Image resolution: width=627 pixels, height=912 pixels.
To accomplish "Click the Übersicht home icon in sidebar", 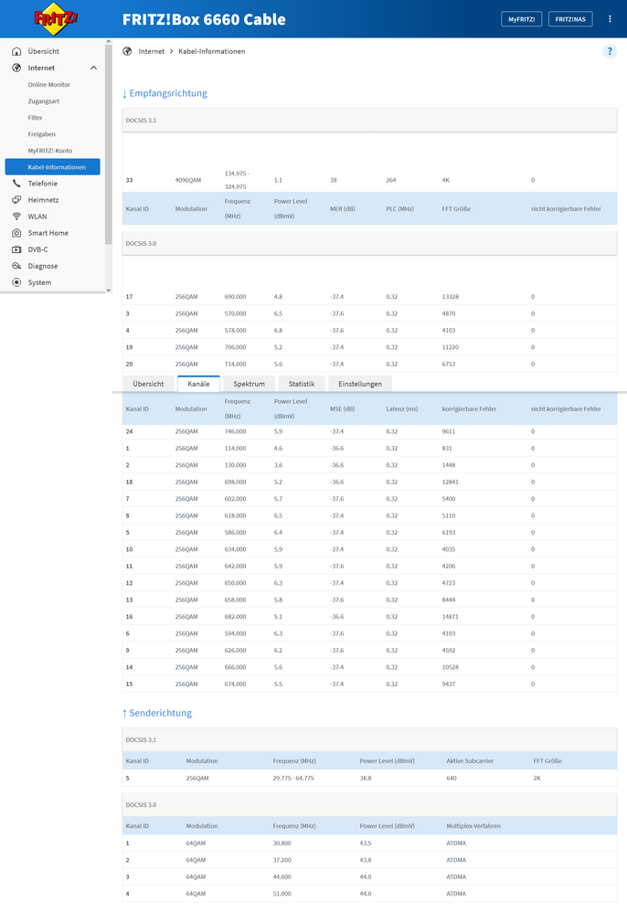I will pos(16,51).
